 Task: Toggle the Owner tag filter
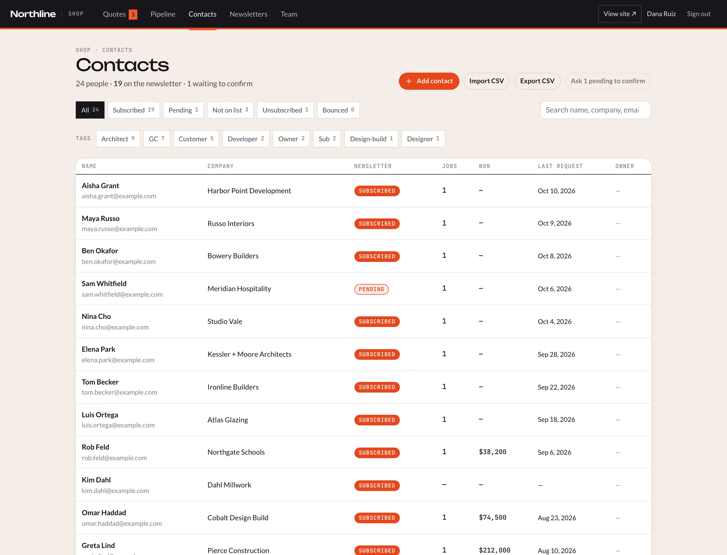point(291,139)
